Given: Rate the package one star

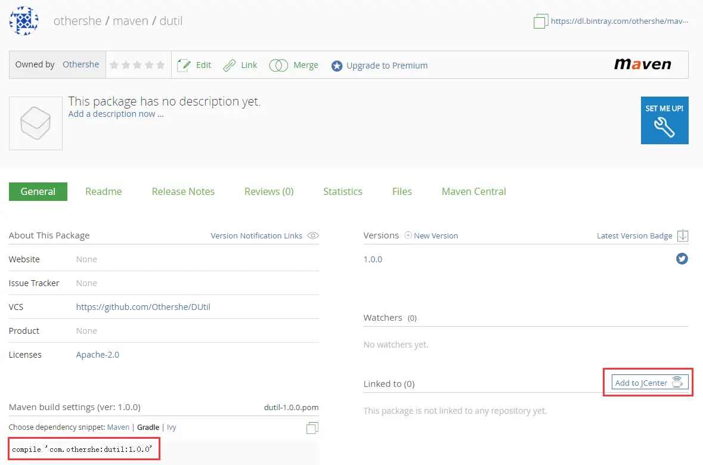Looking at the screenshot, I should coord(114,66).
